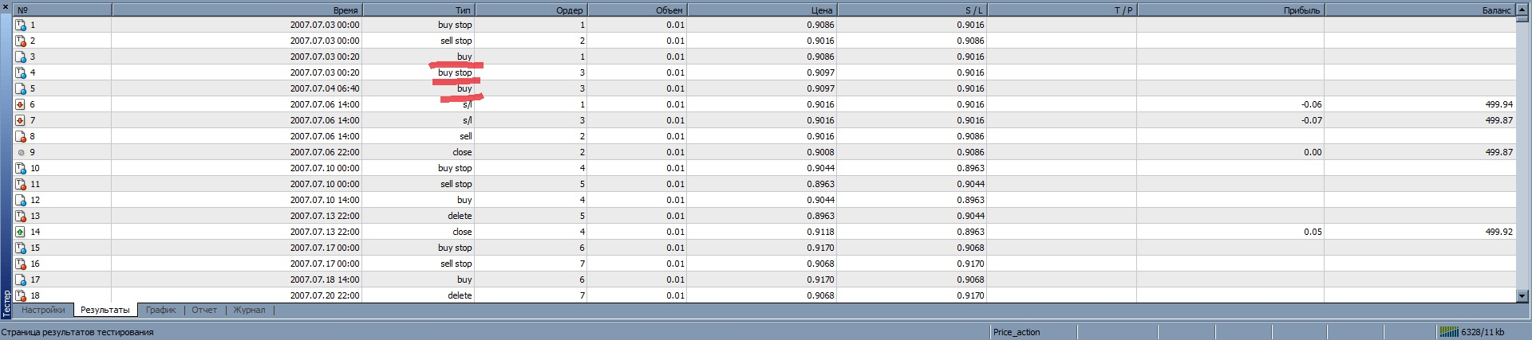Click the scrollbar up arrow
The image size is (1532, 340).
point(1522,10)
